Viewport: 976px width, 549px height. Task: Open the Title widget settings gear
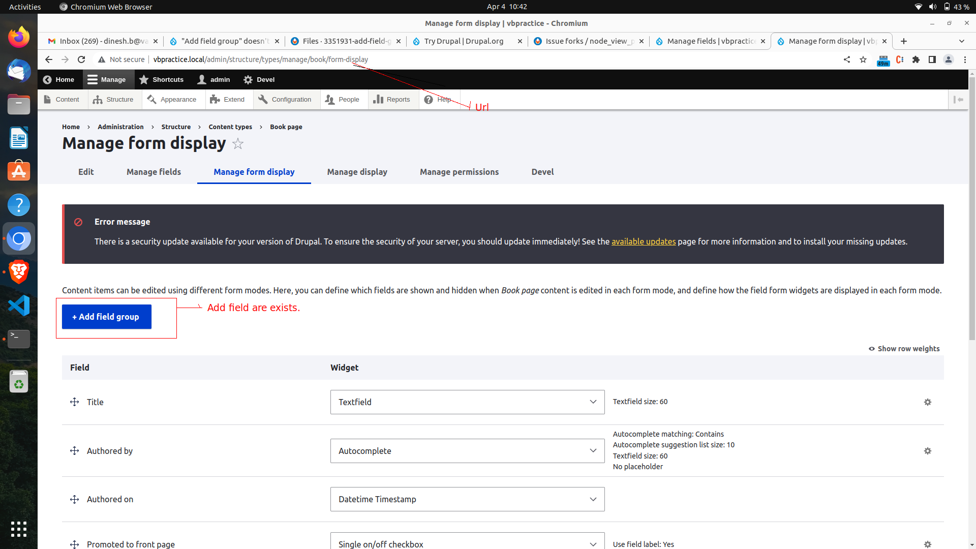point(928,402)
